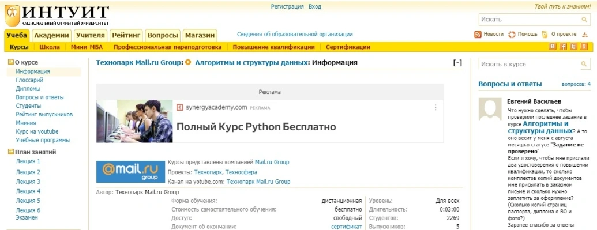The width and height of the screenshot is (597, 230).
Task: Switch to the Магазин tab
Action: [200, 35]
